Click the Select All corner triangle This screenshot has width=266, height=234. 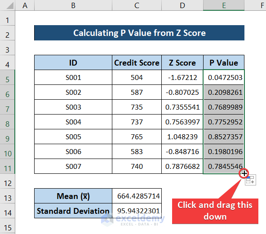10,6
